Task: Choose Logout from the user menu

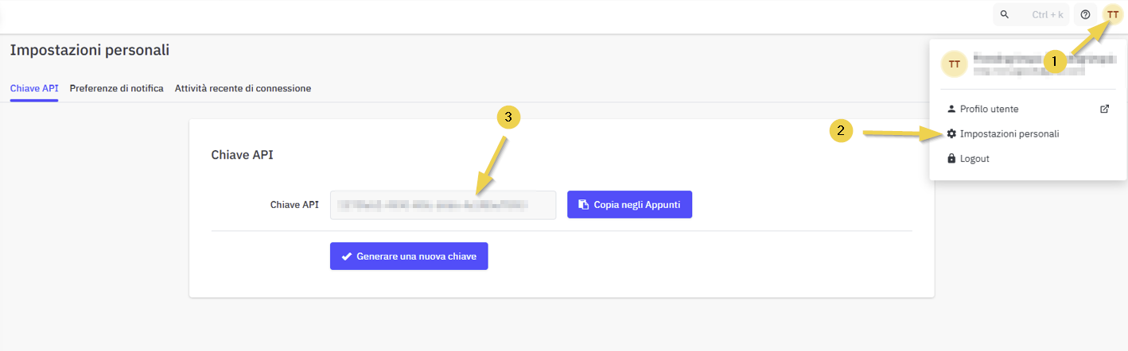Action: point(974,159)
